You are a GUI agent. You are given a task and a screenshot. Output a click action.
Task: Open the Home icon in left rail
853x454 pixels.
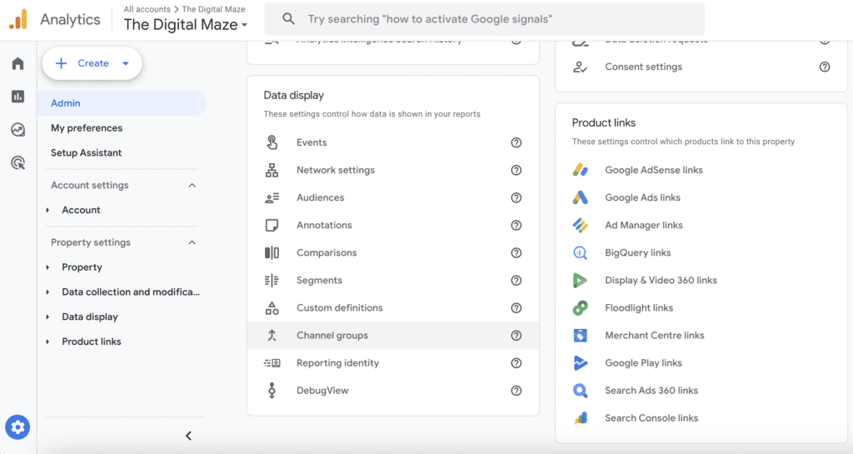17,64
